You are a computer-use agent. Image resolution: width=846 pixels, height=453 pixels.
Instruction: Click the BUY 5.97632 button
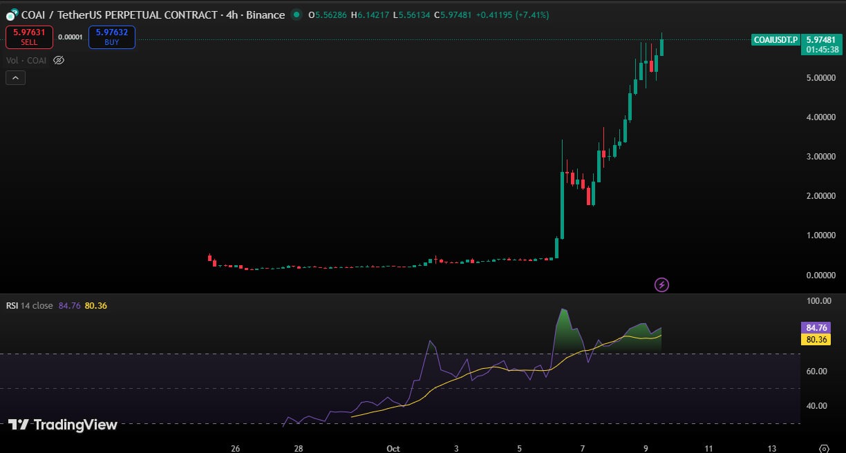pos(112,37)
